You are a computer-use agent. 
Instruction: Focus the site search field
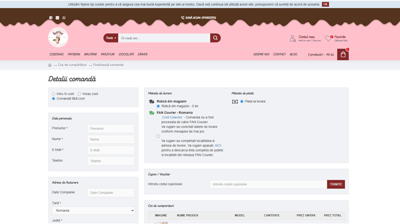(x=164, y=38)
